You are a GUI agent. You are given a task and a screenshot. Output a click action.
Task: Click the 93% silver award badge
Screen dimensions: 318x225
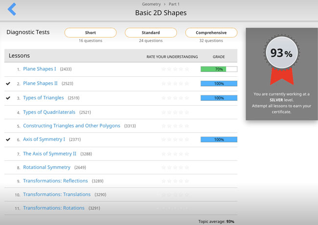pyautogui.click(x=282, y=60)
